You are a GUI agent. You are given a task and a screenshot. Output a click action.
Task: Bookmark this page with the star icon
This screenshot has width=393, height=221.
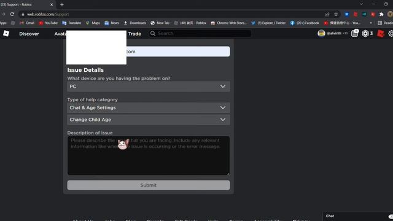click(336, 14)
